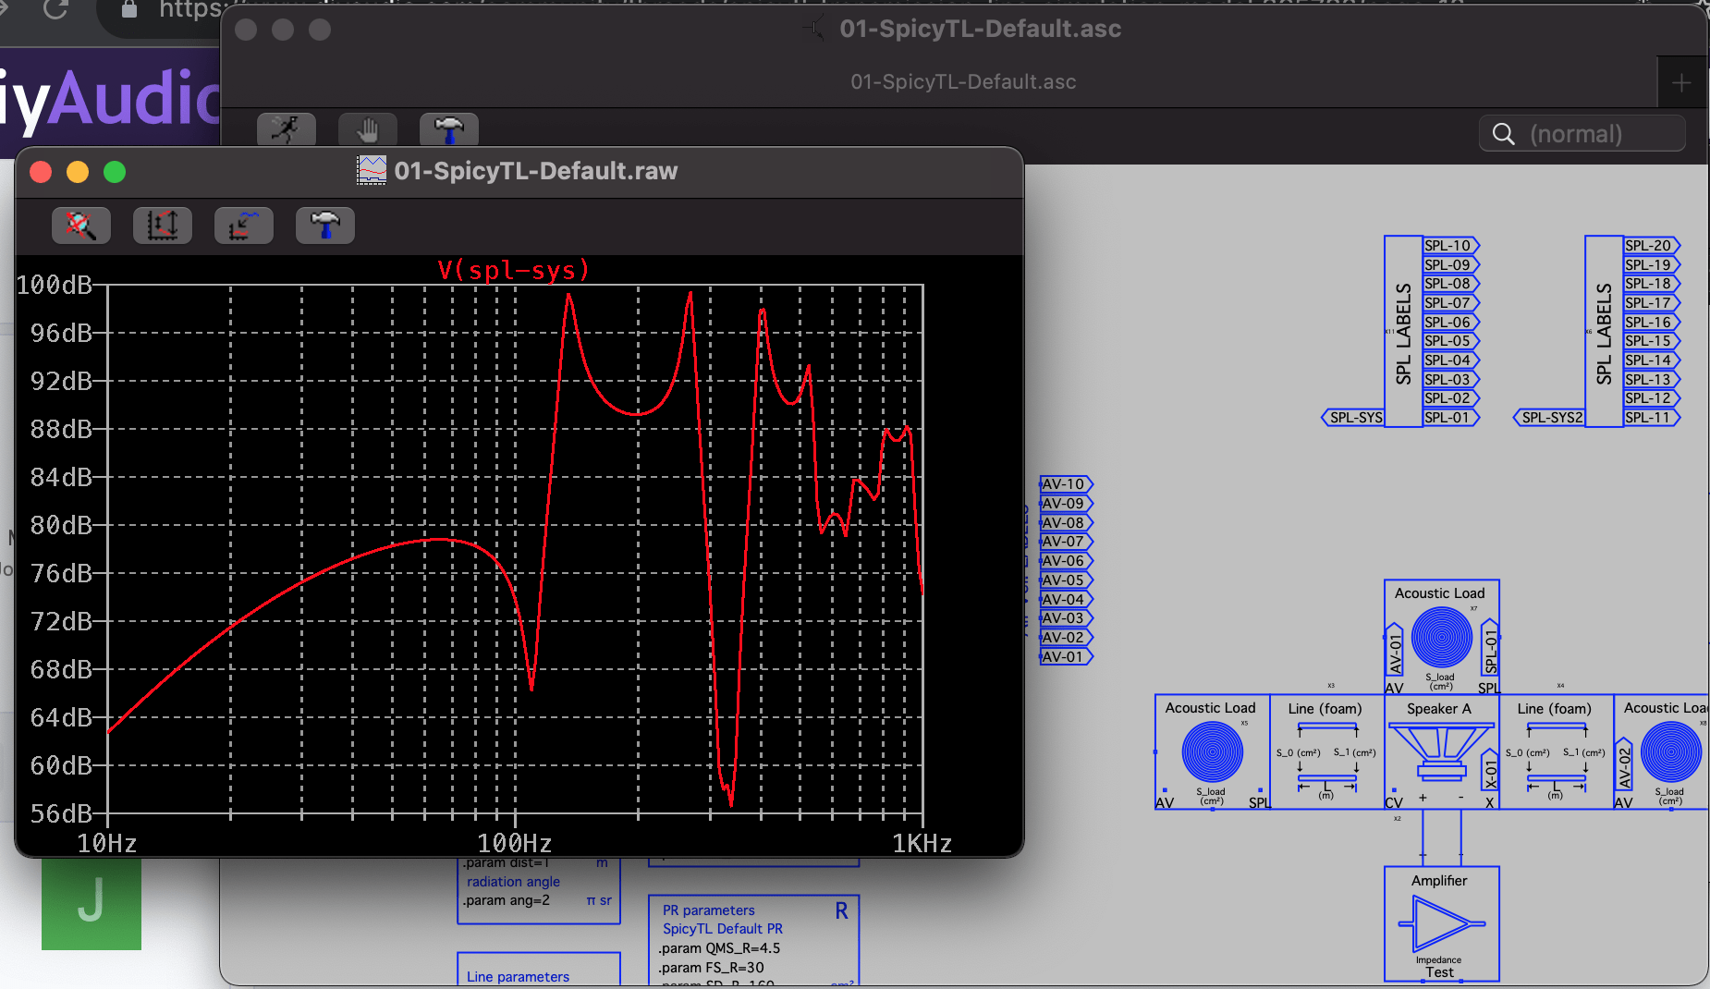Click the Amplifier triangle component symbol

[x=1441, y=923]
